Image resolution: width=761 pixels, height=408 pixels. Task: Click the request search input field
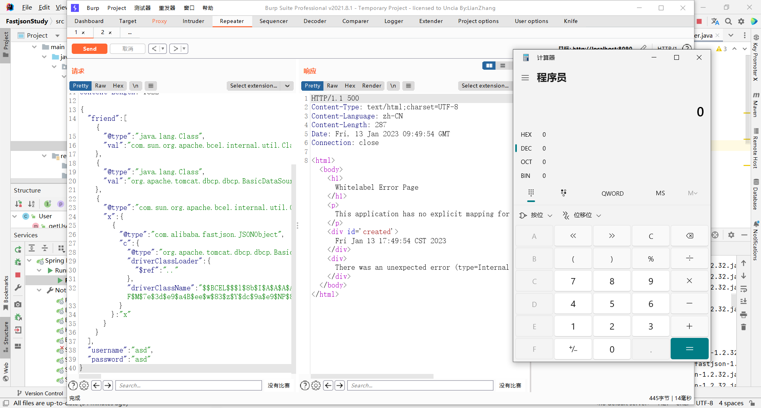point(189,385)
